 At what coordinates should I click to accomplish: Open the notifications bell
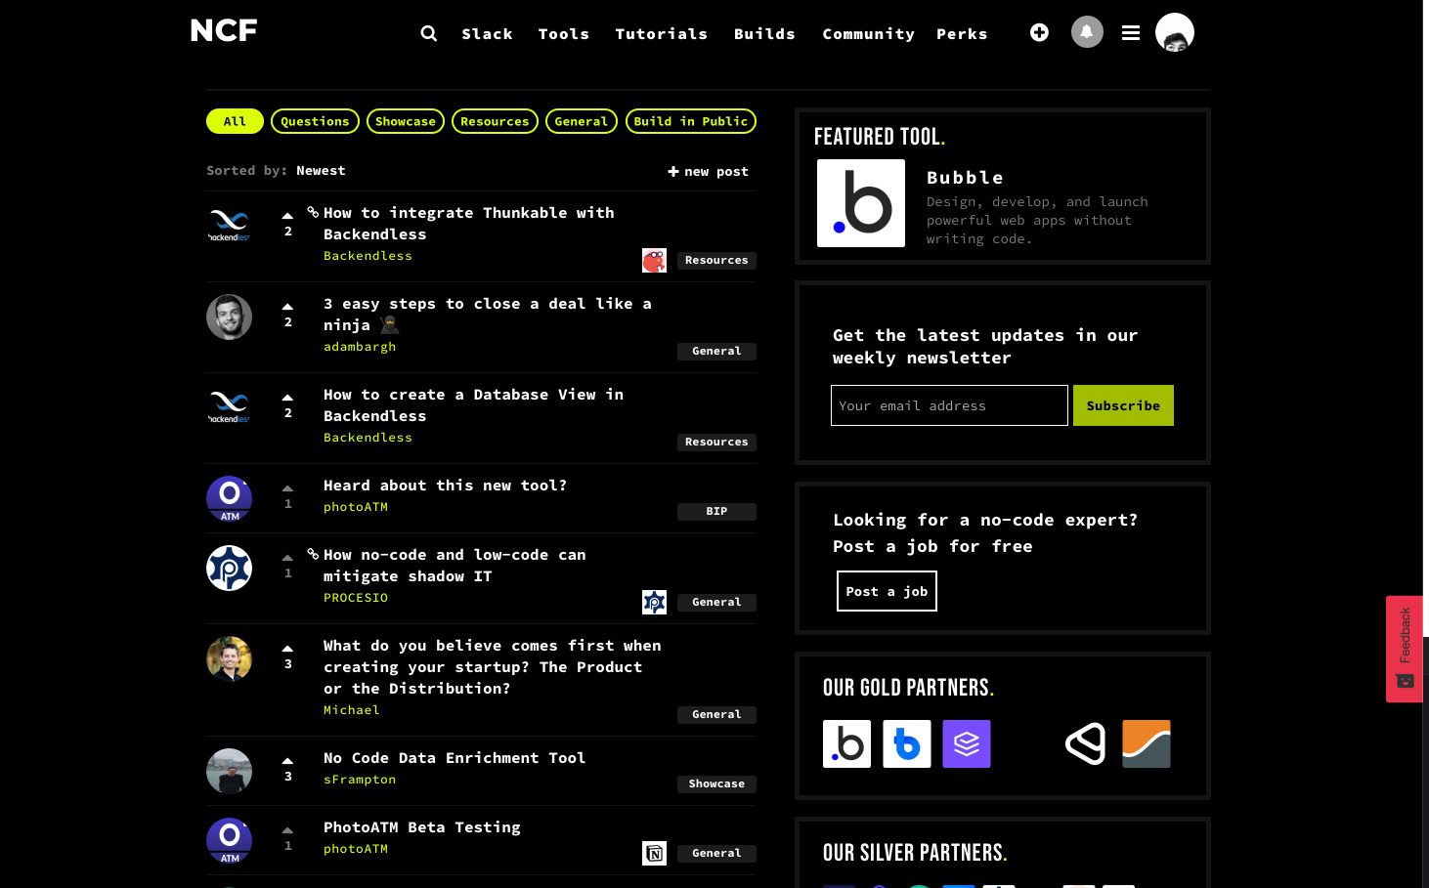[1087, 32]
